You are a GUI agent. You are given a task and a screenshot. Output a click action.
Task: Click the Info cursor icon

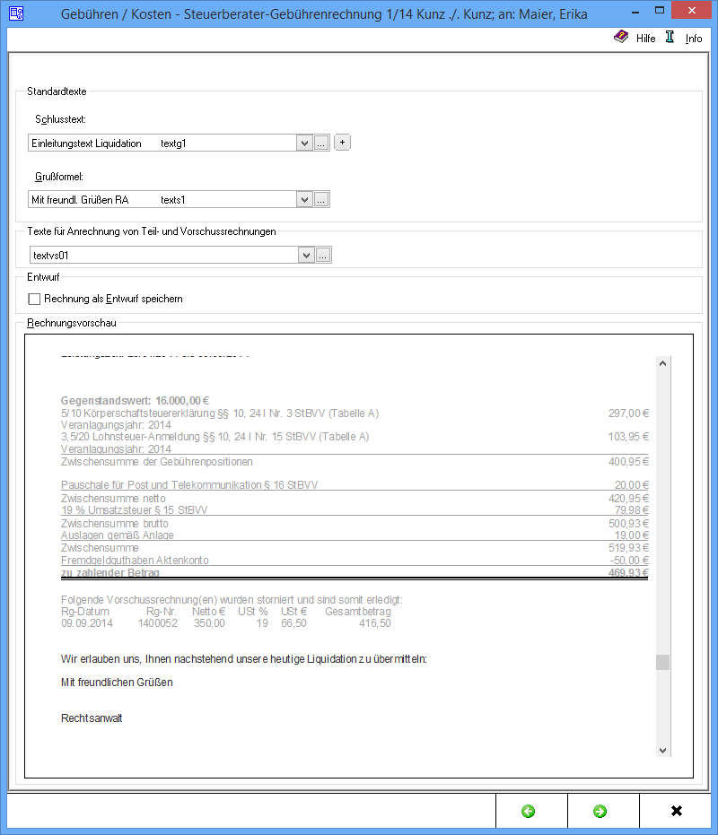coord(670,38)
